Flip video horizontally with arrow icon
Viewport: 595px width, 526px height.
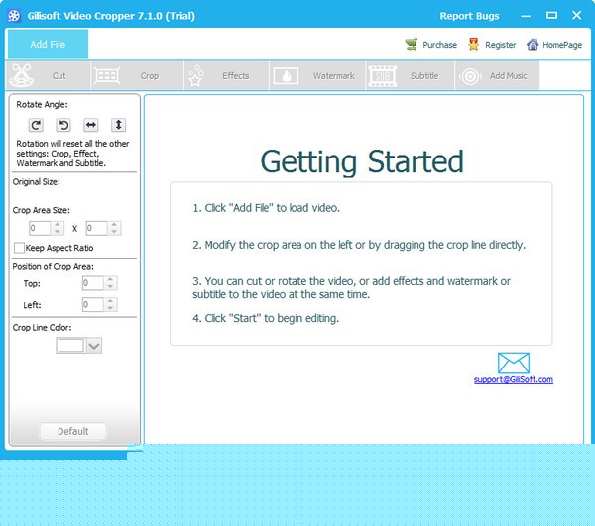point(91,125)
